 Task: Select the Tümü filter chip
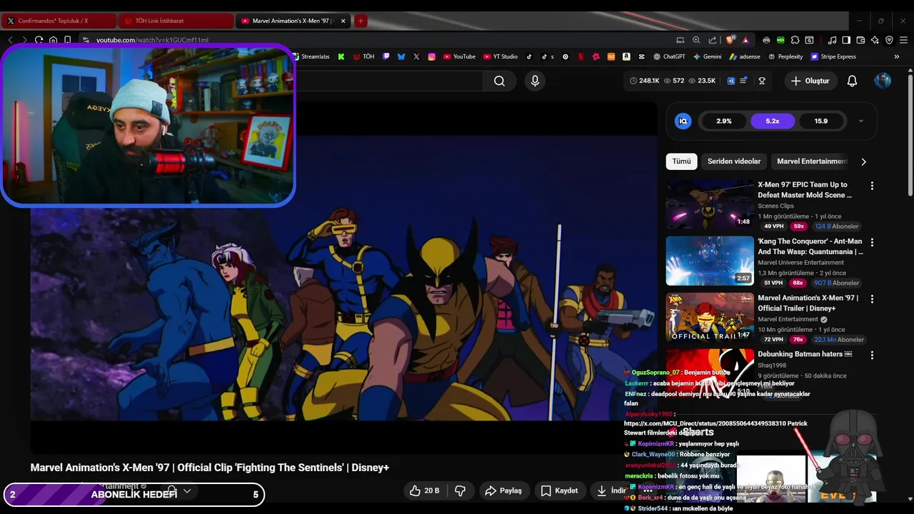pos(681,161)
